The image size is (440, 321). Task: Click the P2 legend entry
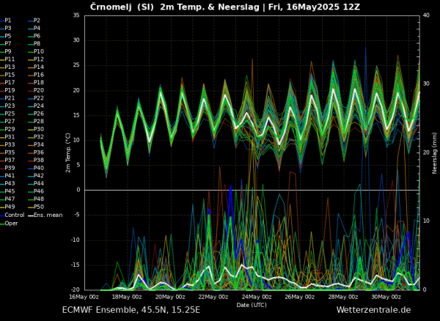[34, 21]
